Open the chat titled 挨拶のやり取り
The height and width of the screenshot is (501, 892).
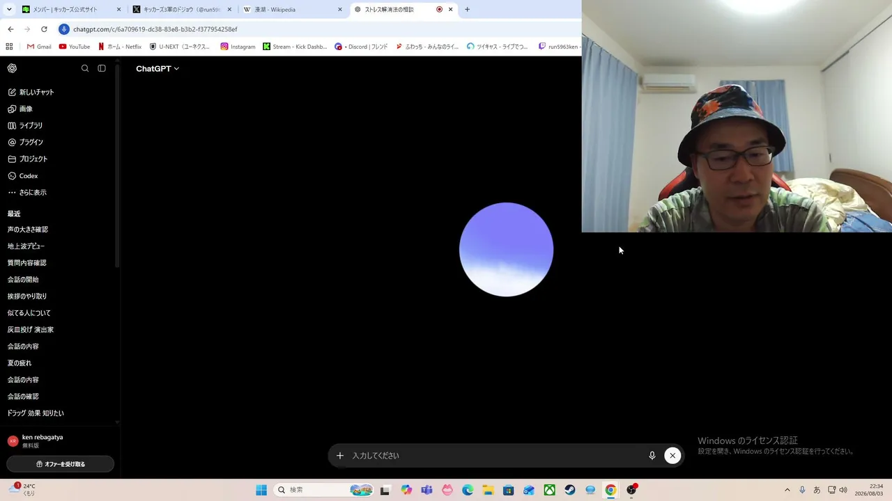point(26,296)
